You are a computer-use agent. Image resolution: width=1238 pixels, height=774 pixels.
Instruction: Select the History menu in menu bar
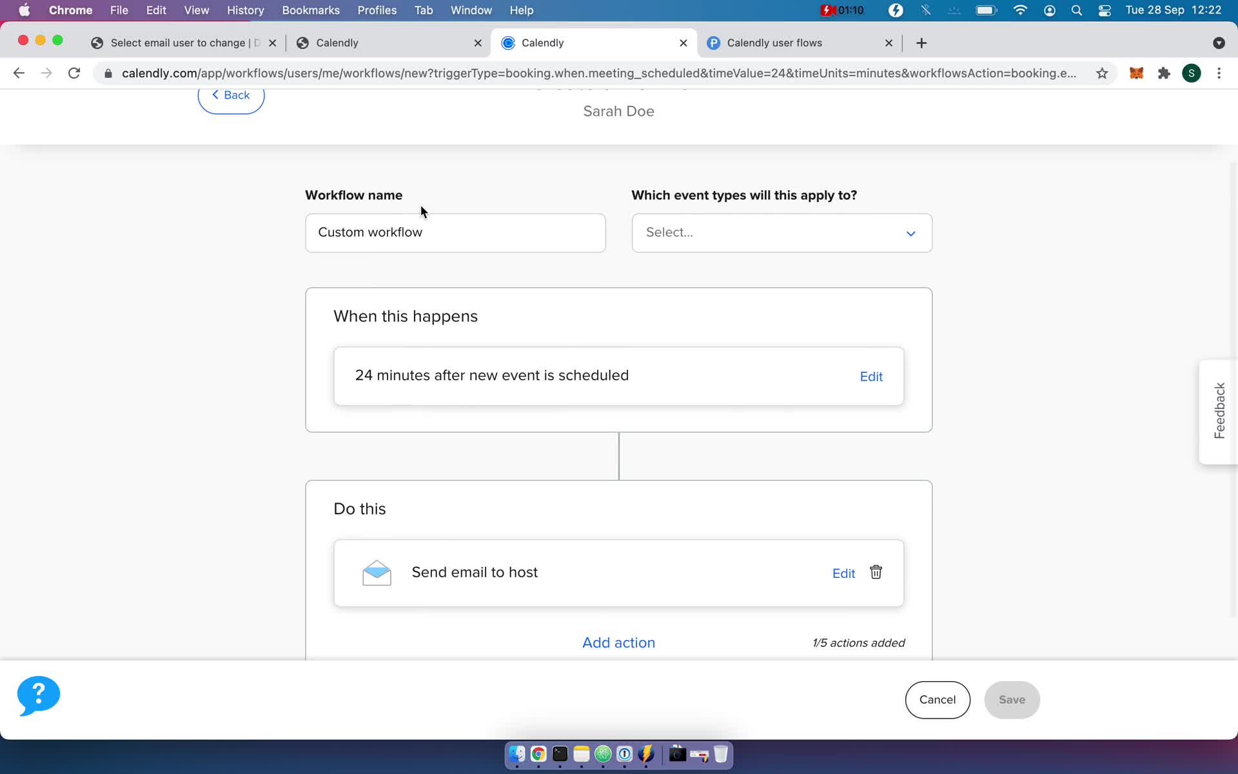coord(245,10)
